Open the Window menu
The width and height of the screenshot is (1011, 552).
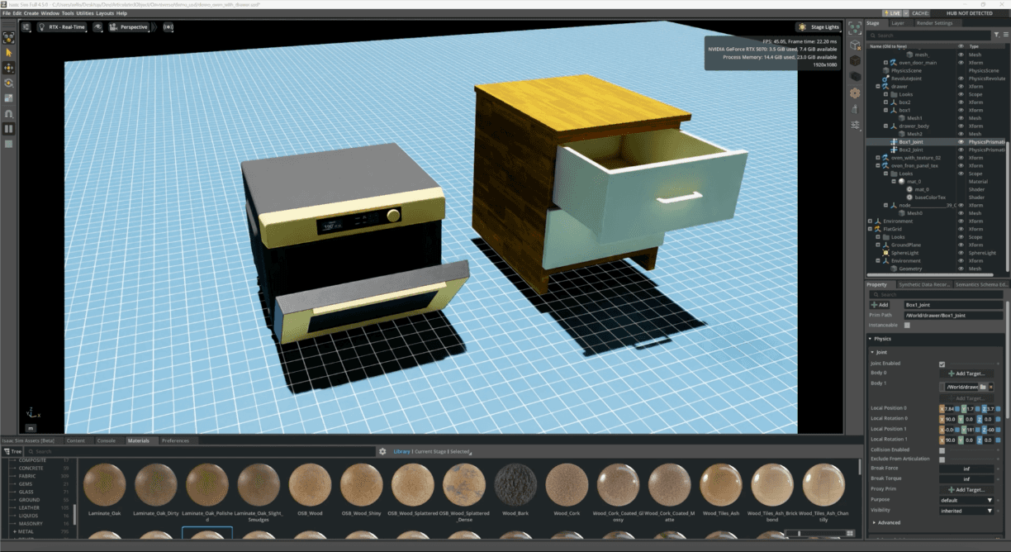50,13
